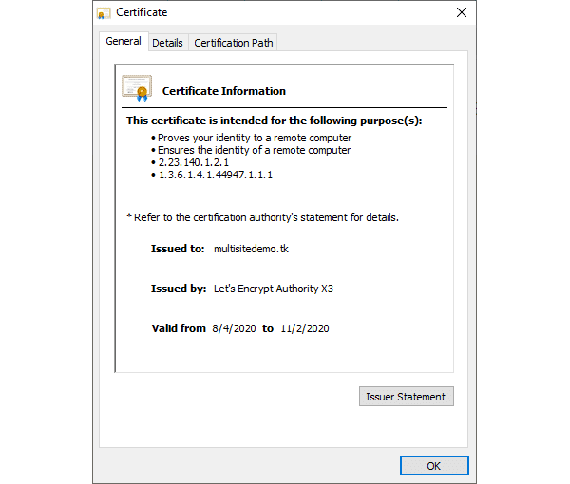
Task: Click the 8/4/2020 valid from date
Action: pyautogui.click(x=234, y=328)
